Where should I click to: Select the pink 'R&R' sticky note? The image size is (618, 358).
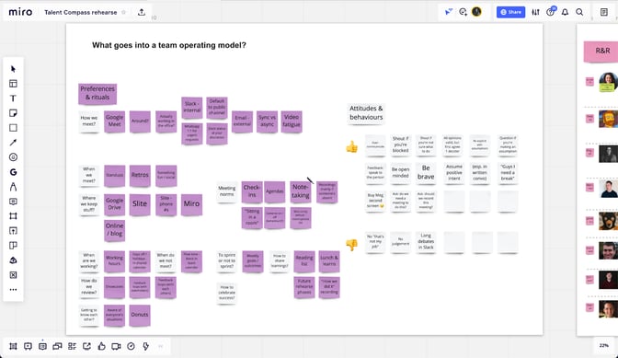(x=602, y=51)
